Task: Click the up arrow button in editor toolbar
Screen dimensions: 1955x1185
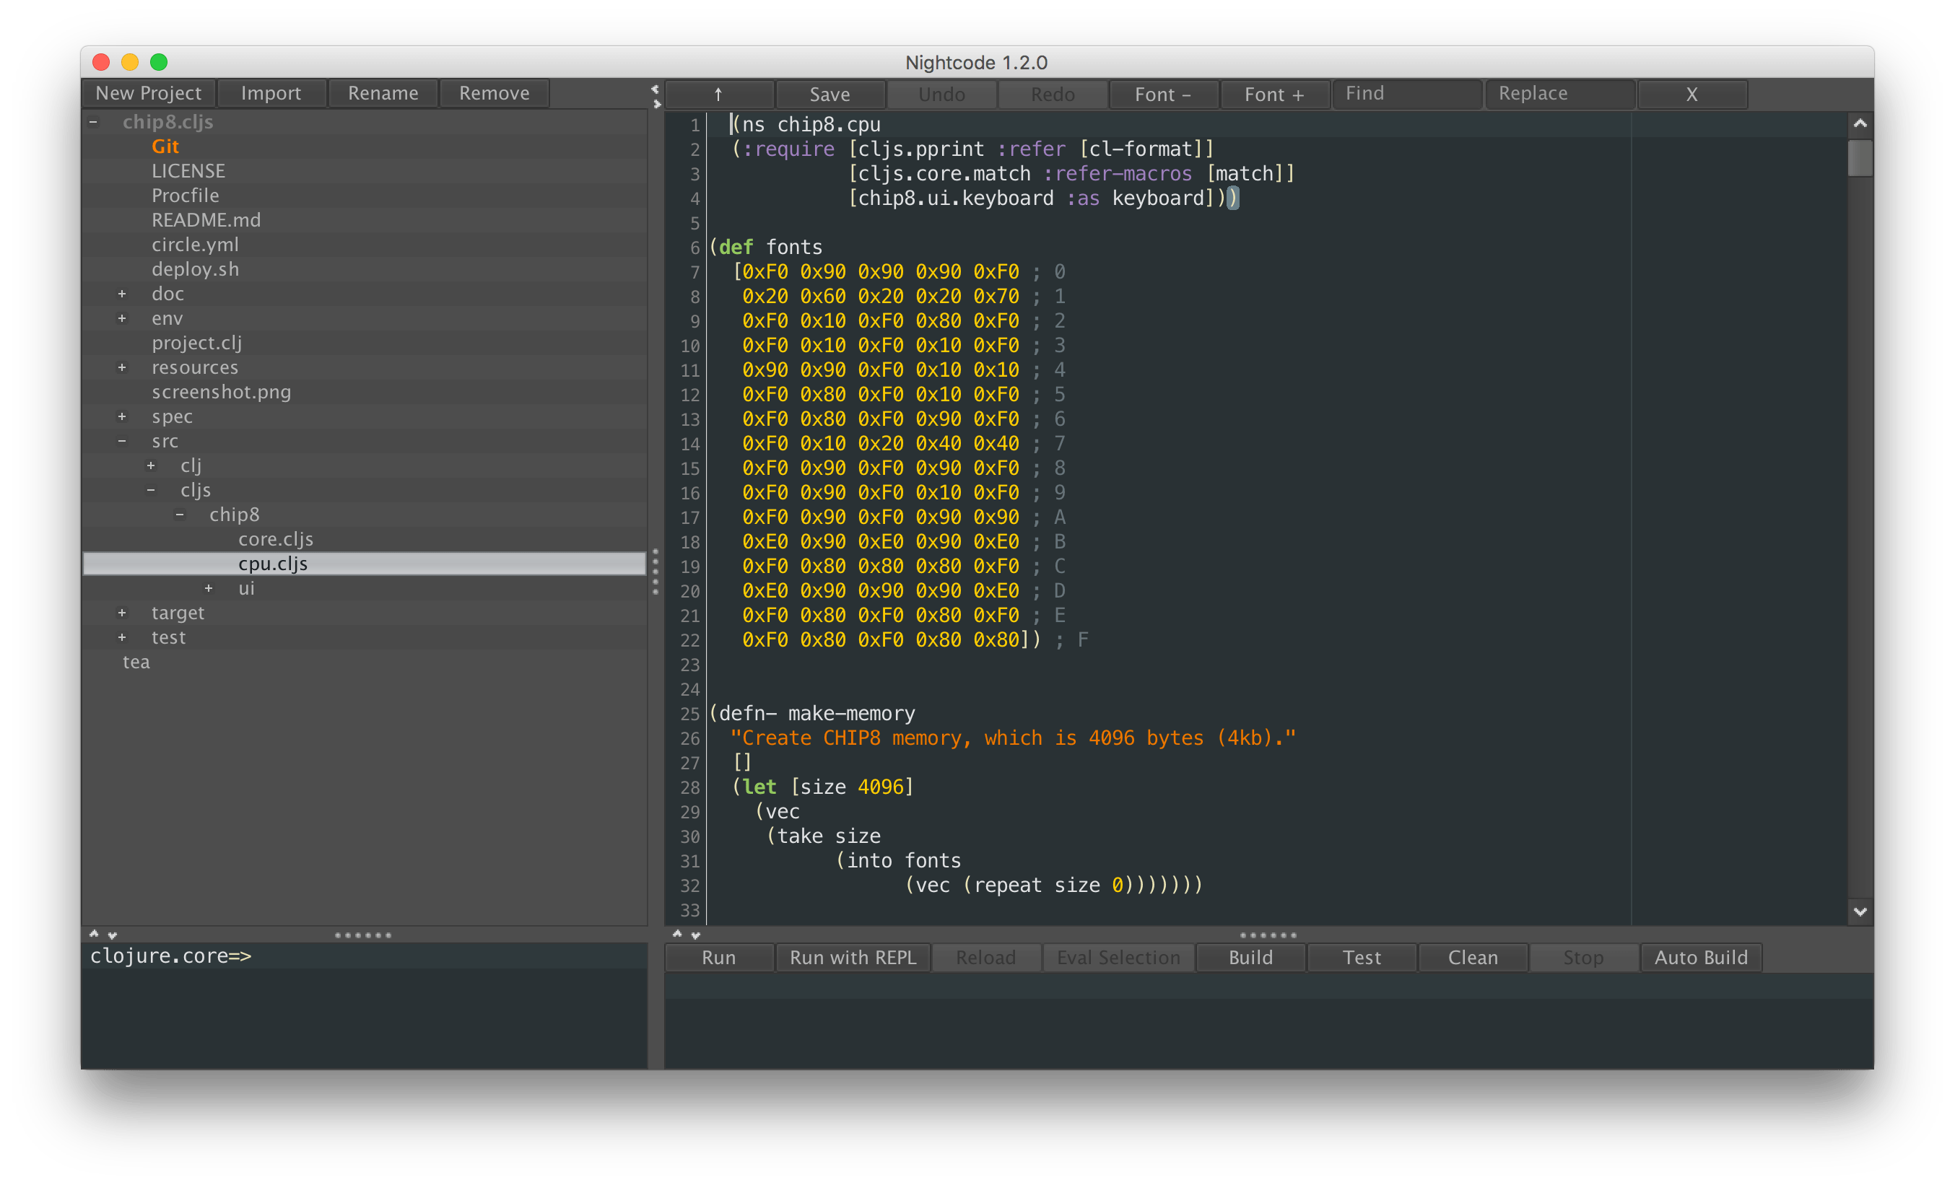Action: 719,95
